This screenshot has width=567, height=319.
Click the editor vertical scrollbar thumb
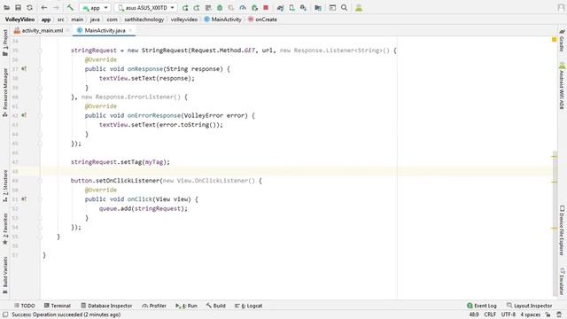pyautogui.click(x=555, y=222)
